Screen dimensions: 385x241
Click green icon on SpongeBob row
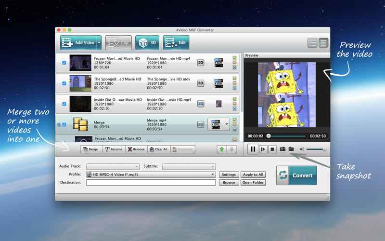[234, 79]
